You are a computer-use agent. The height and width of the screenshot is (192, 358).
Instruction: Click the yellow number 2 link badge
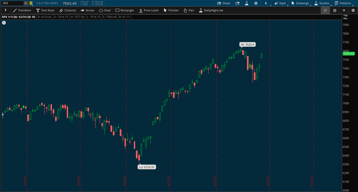click(x=31, y=3)
